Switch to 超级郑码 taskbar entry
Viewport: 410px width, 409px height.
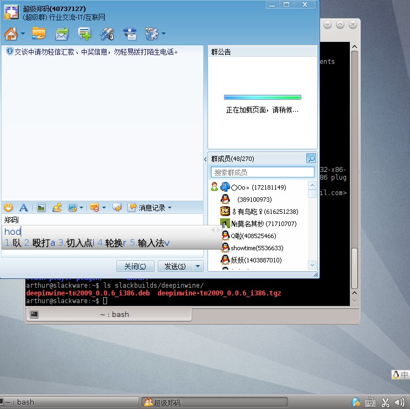(x=215, y=402)
